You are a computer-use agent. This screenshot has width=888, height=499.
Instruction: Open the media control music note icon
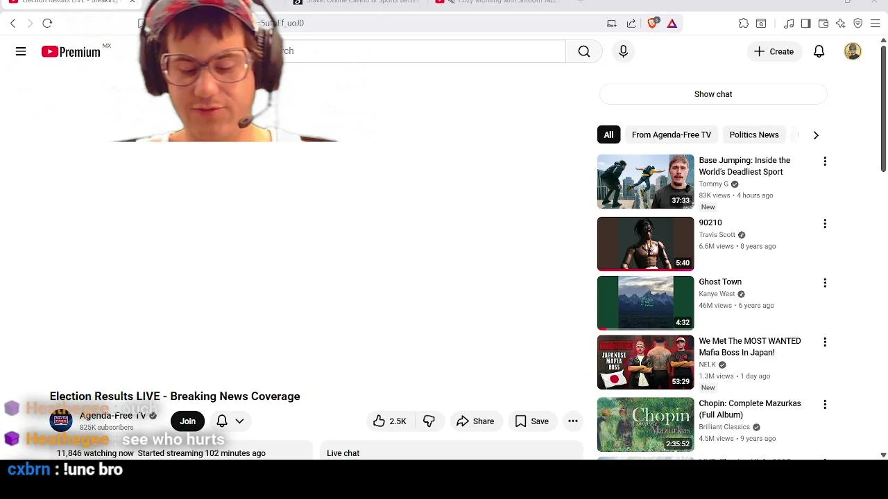(789, 24)
